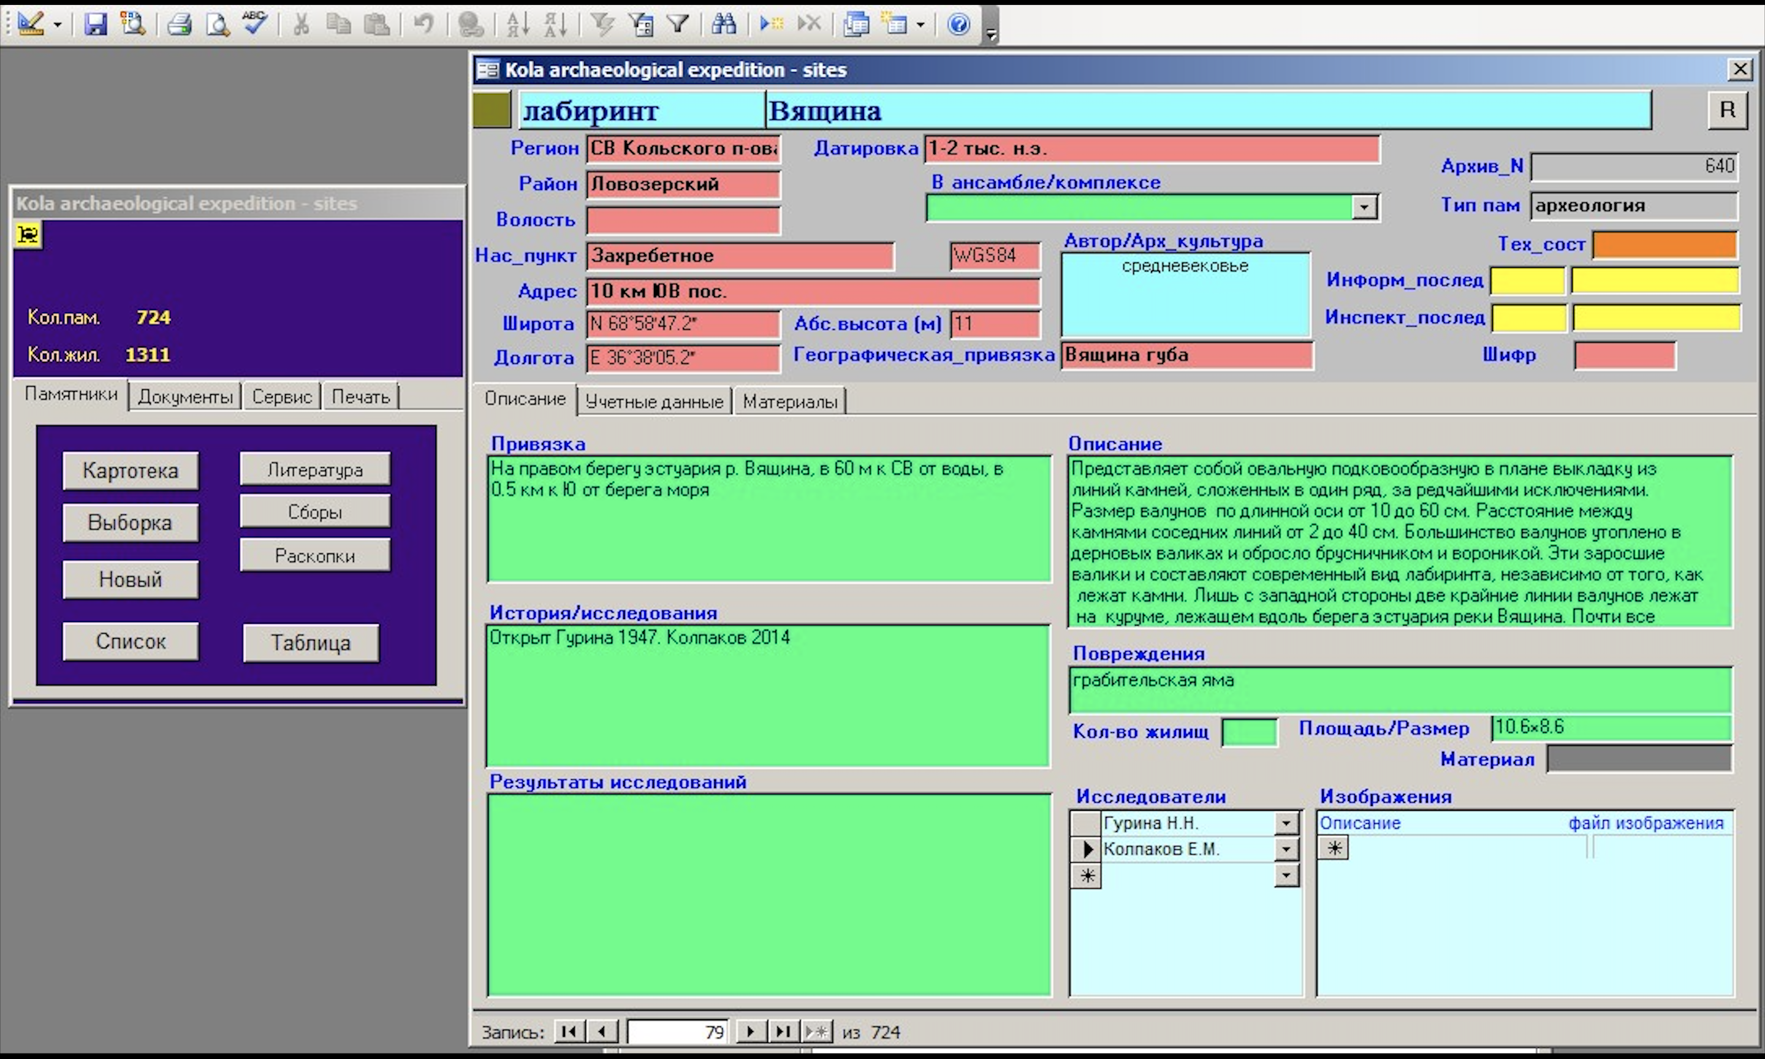
Task: Apply filter with funnel icon
Action: 678,23
